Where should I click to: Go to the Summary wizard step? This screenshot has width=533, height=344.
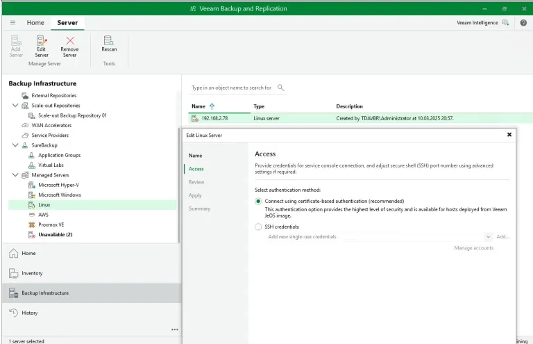pos(200,208)
